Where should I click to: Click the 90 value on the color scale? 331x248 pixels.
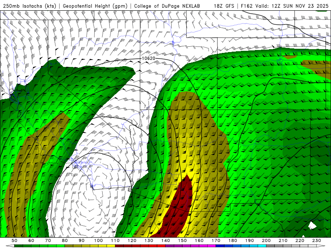(x=82, y=241)
